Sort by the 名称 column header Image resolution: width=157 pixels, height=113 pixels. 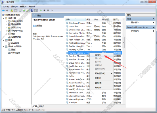(x=75, y=19)
